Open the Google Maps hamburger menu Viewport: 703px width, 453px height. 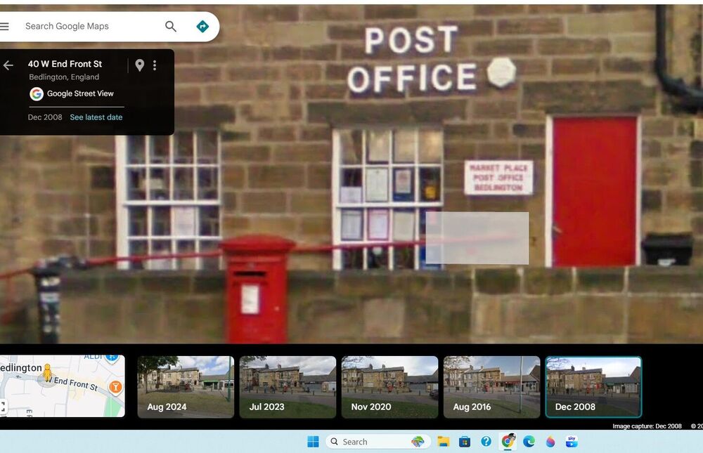[x=5, y=27]
